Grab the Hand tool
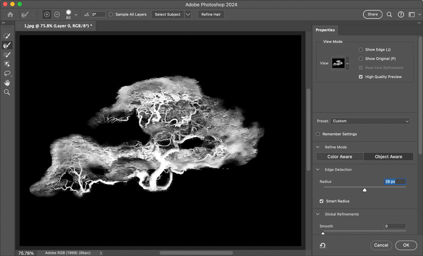Viewport: 423px width, 256px height. pos(7,83)
